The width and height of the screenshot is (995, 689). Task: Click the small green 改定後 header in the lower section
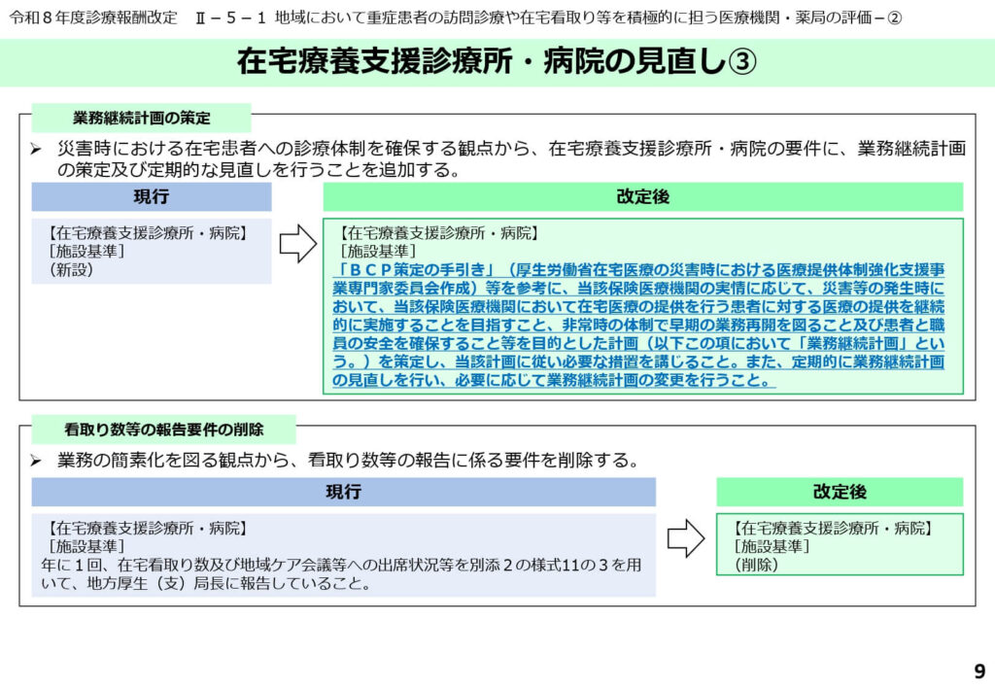(x=840, y=493)
